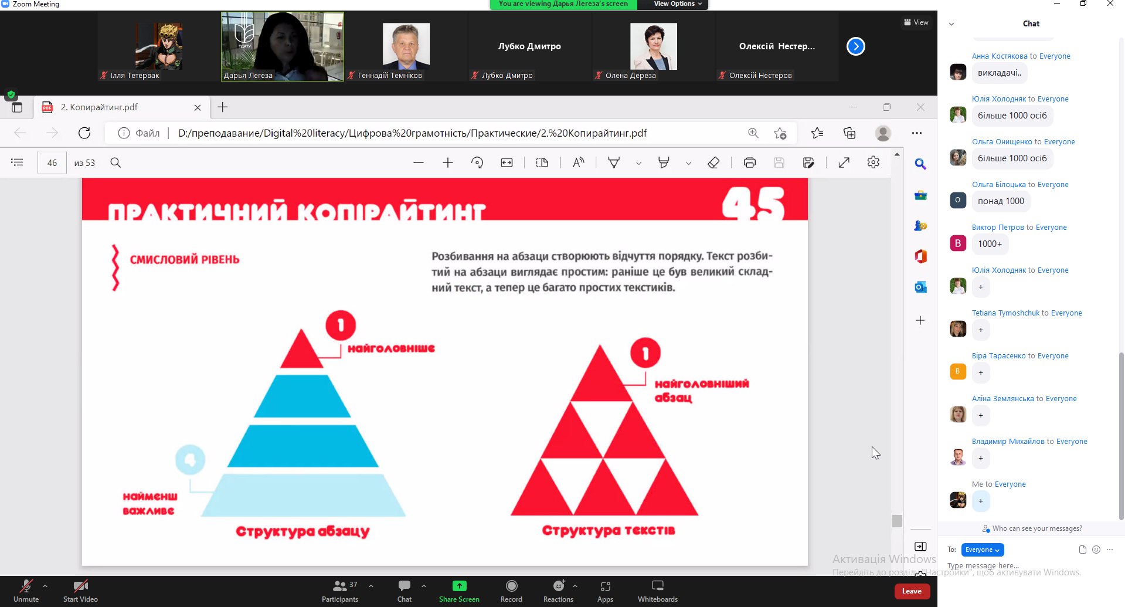Zoom in the PDF
Screen dimensions: 1125x607
point(448,162)
